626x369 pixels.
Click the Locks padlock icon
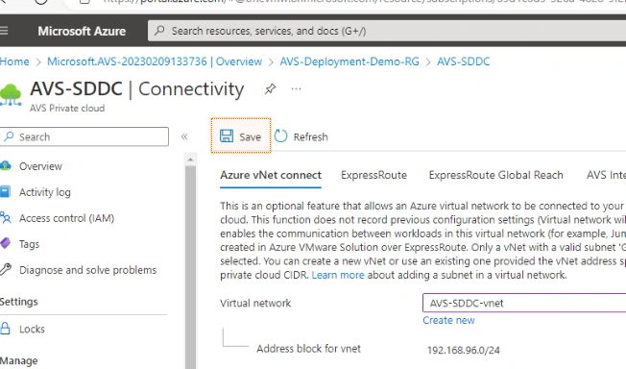5,329
